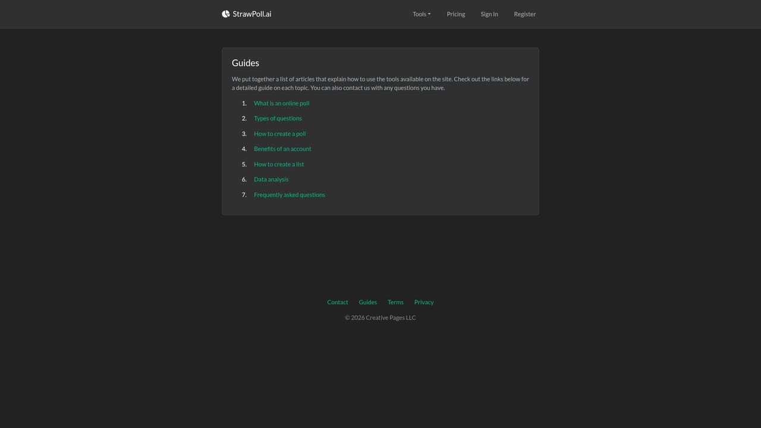The image size is (761, 428).
Task: Open 'Frequently asked questions' link
Action: tap(290, 195)
